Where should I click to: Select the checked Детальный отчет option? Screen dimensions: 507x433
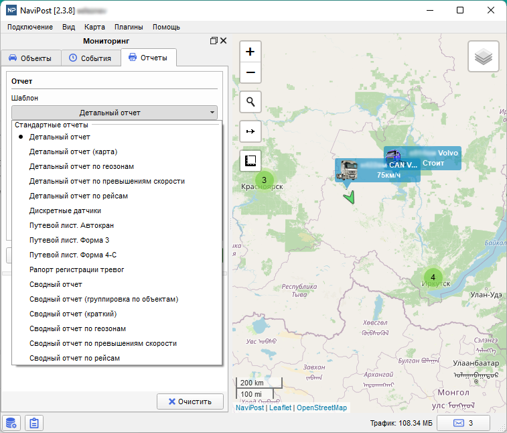coord(60,137)
